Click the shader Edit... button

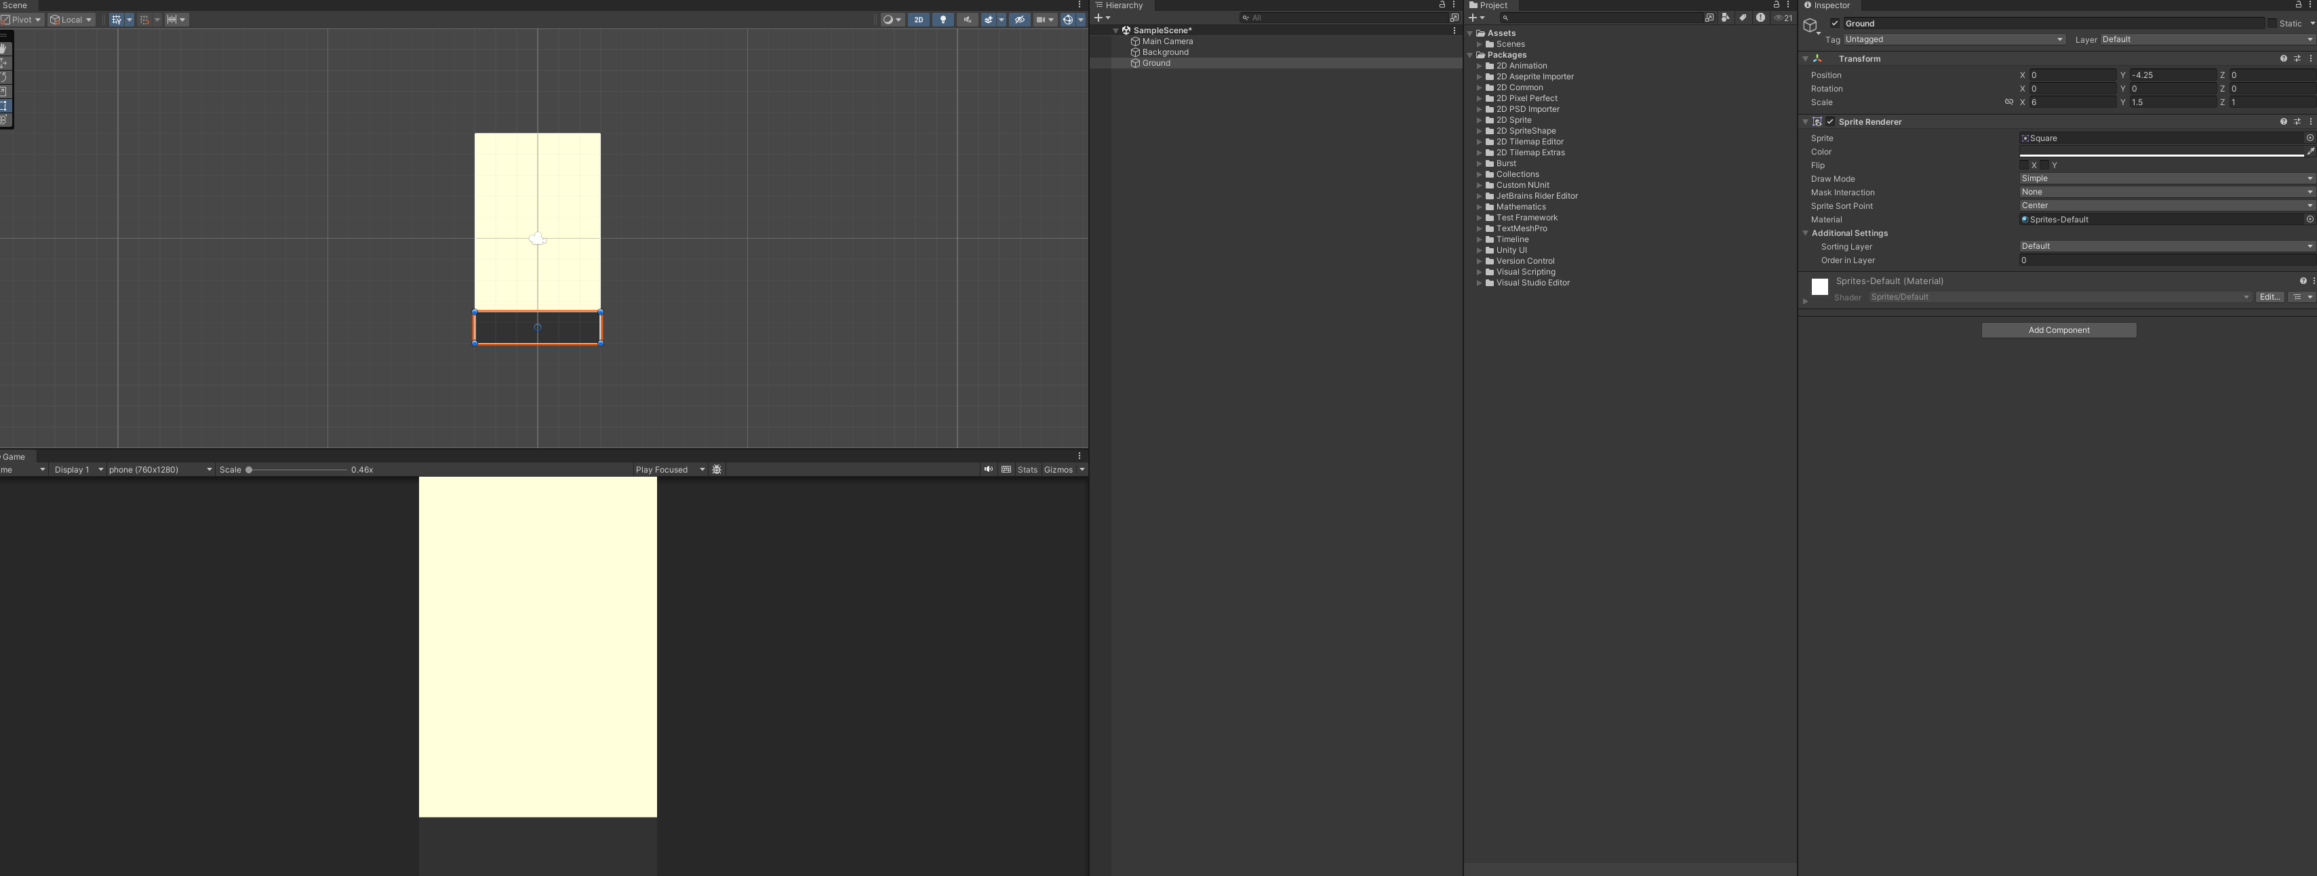pos(2268,298)
